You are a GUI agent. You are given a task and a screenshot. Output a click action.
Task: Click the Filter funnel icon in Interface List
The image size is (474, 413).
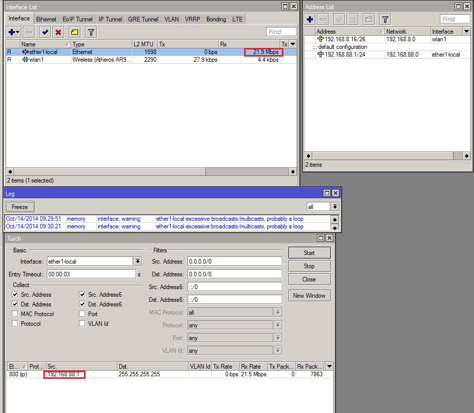pyautogui.click(x=91, y=32)
